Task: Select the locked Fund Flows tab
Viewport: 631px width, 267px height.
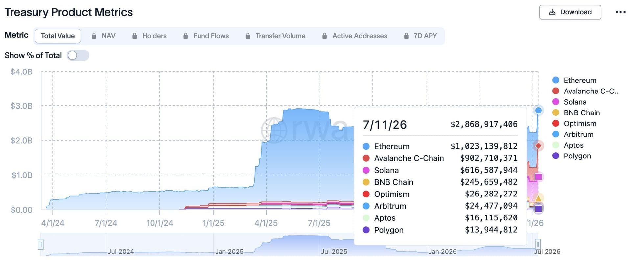Action: pyautogui.click(x=206, y=36)
